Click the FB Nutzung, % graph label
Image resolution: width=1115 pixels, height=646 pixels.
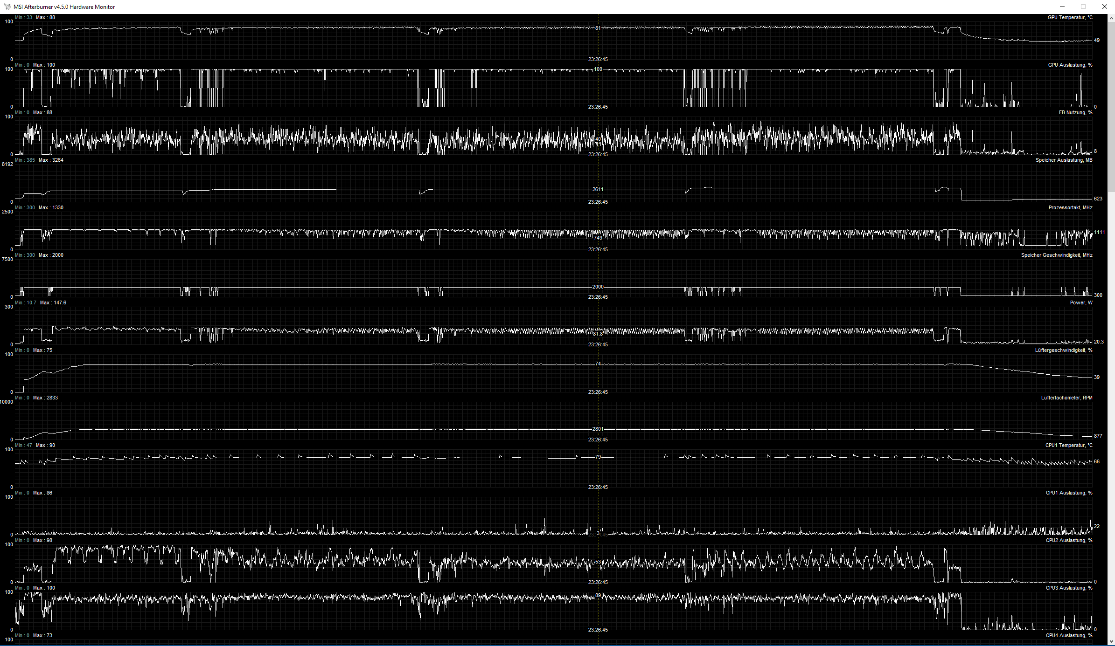pos(1075,113)
